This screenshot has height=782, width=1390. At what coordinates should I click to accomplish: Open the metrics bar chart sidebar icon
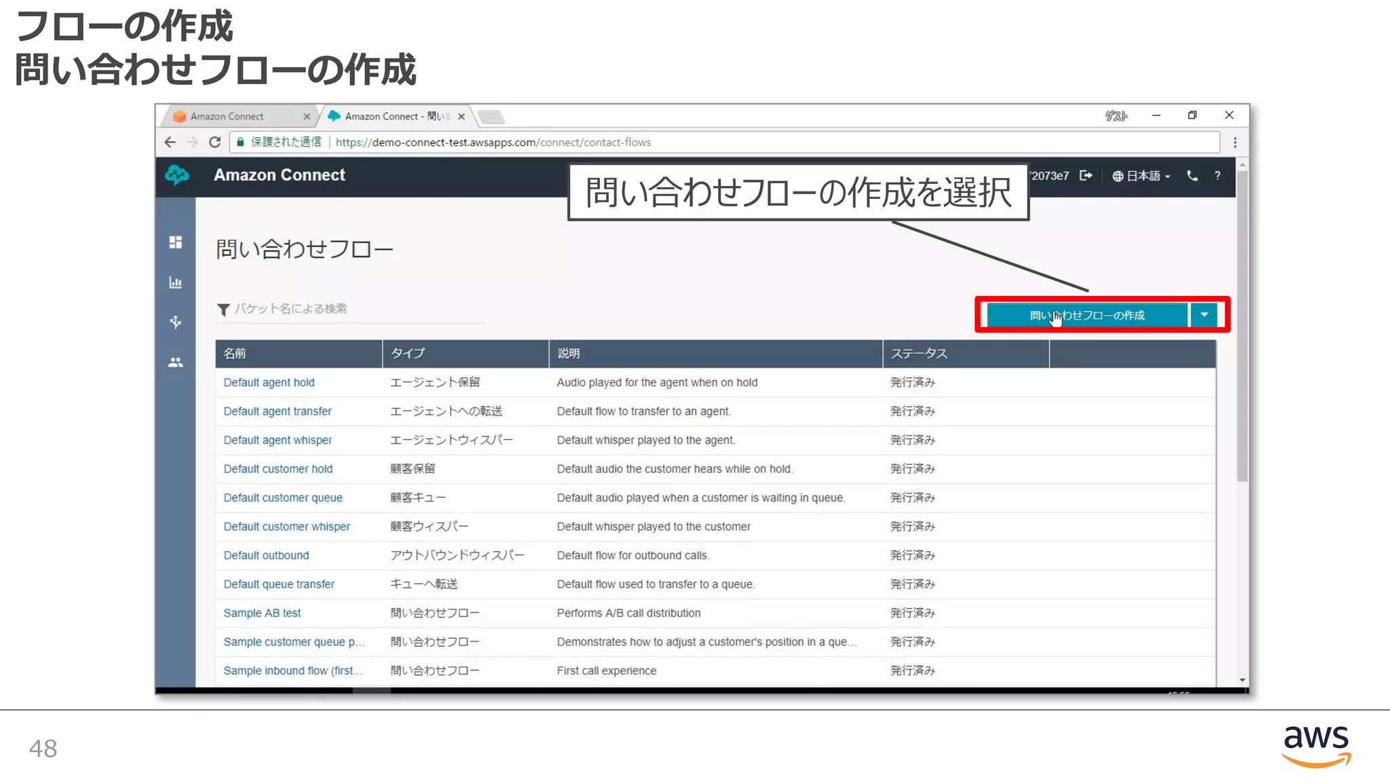175,282
